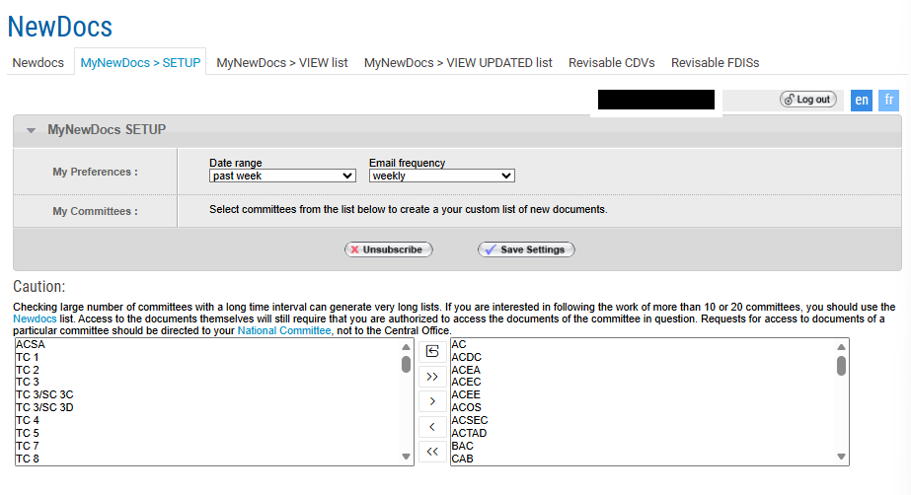Click the left list scrollbar thumb
The height and width of the screenshot is (495, 911).
point(406,365)
